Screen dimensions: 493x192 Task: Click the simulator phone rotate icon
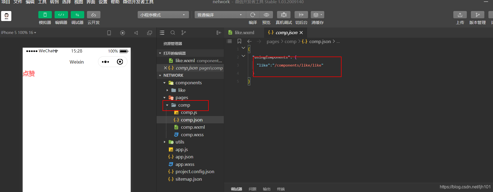pos(109,33)
